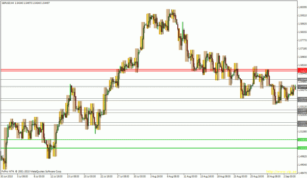The image size is (307, 178).
Task: Select the 1.49040 price axis label
Action: coord(302,165)
